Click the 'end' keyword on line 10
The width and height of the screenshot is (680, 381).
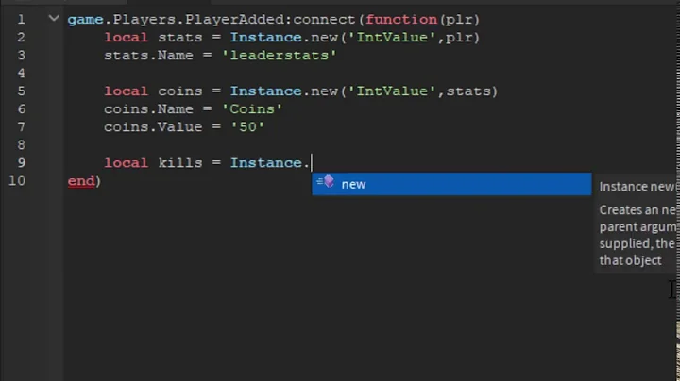[81, 181]
